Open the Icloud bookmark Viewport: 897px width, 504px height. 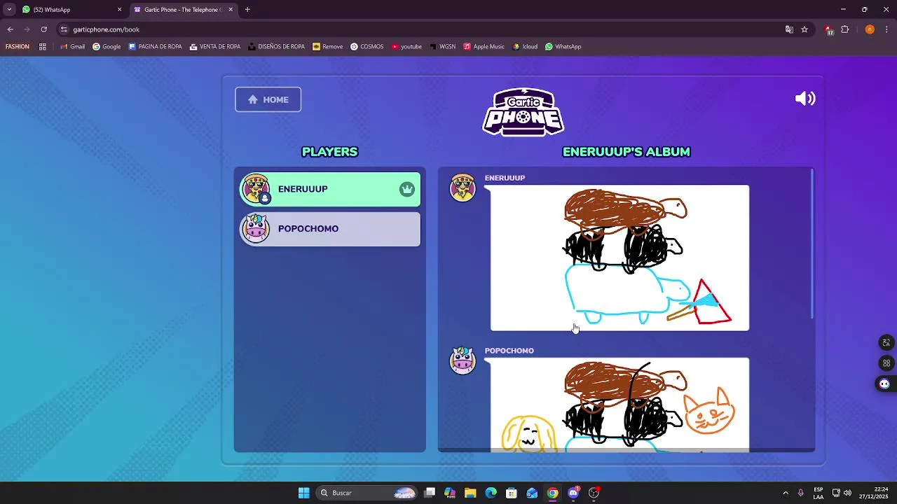coord(525,47)
